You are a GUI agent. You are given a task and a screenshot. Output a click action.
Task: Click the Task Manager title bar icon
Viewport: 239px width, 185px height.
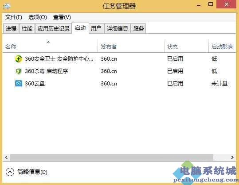click(x=7, y=6)
